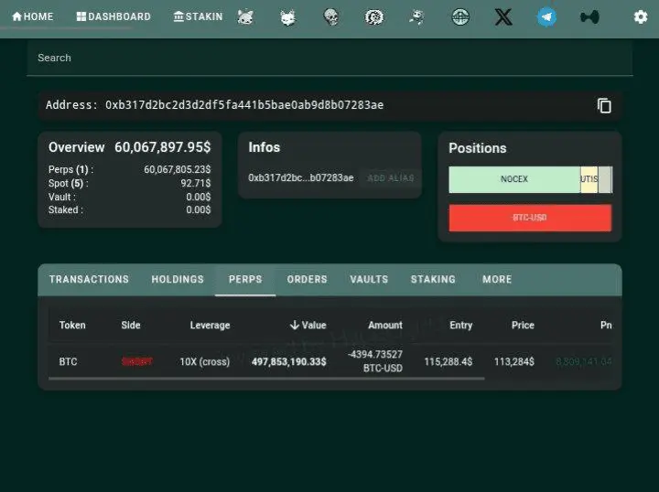Image resolution: width=659 pixels, height=492 pixels.
Task: Click Spot (5) value 92.71$
Action: point(196,184)
